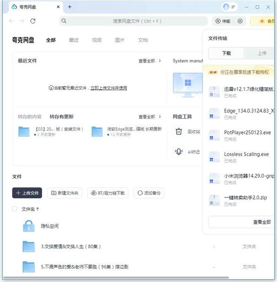Click the System manufacturer computer thumbnail
This screenshot has width=277, height=282.
tap(188, 85)
